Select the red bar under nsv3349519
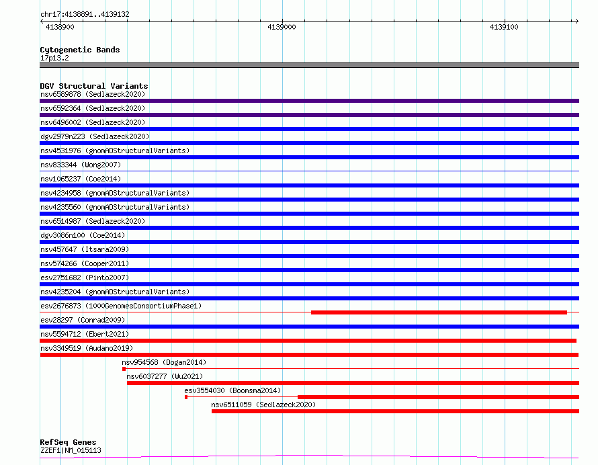The width and height of the screenshot is (598, 465). coord(309,355)
